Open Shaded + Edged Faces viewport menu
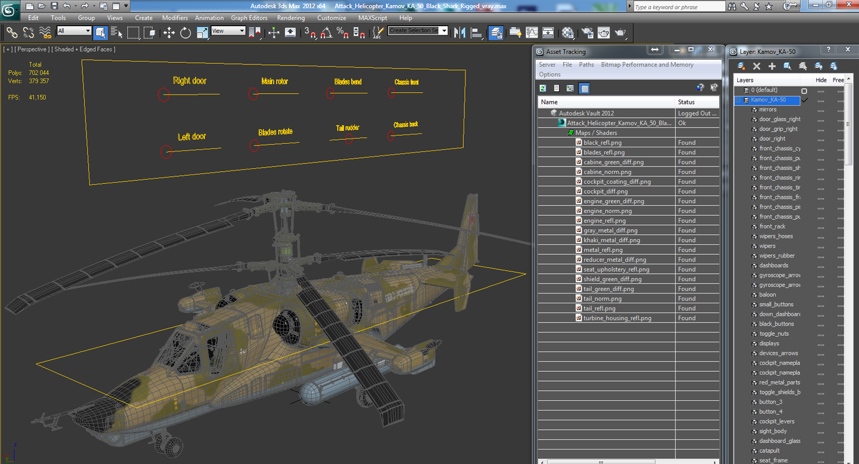The height and width of the screenshot is (464, 859). pos(83,49)
